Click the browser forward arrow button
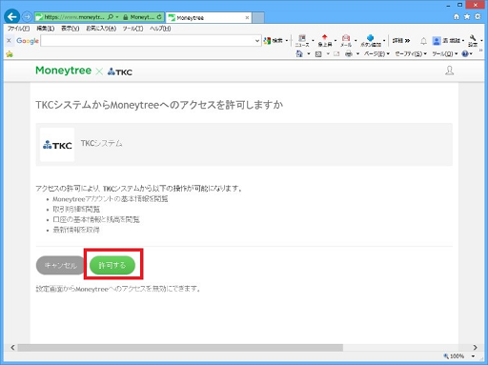 pos(28,16)
